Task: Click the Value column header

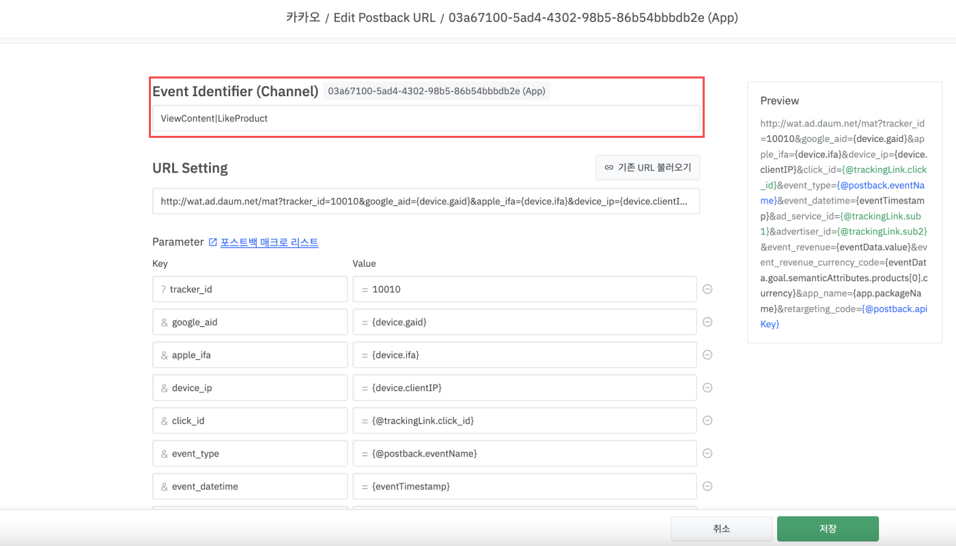Action: 364,263
